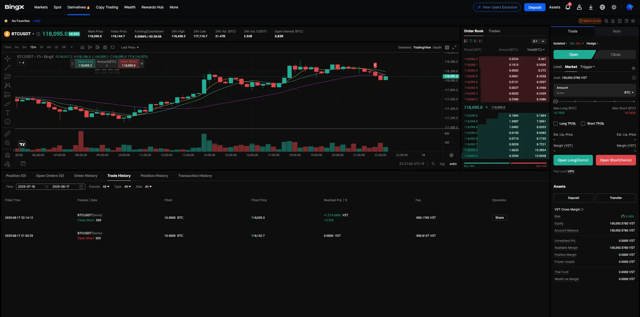
Task: Select the 1H chart timeframe
Action: coord(42,47)
